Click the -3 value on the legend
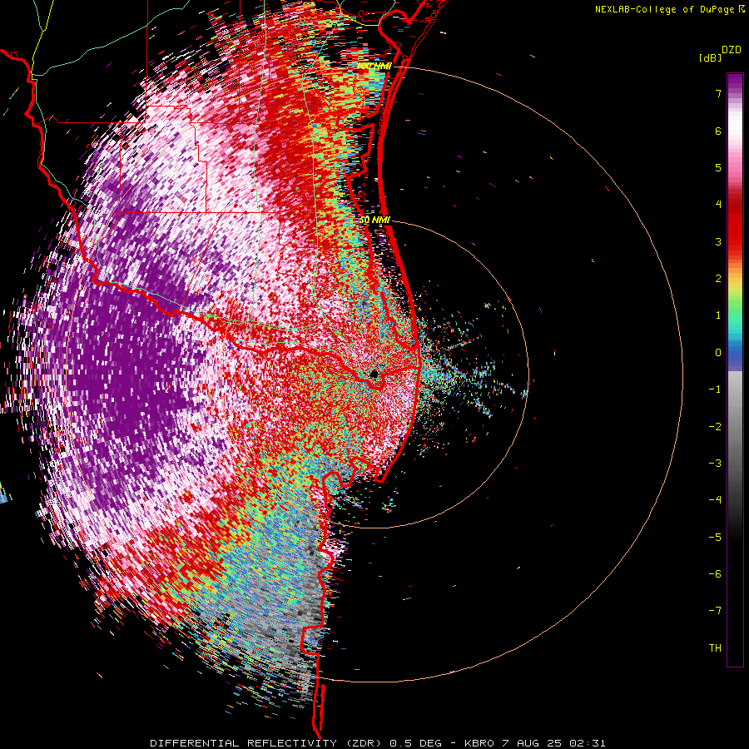 (x=715, y=464)
